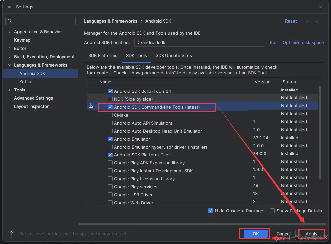Click the Apply button
This screenshot has height=244, width=331.
pos(311,234)
